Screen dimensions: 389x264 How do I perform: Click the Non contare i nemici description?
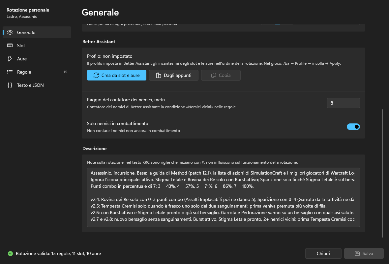(x=134, y=131)
